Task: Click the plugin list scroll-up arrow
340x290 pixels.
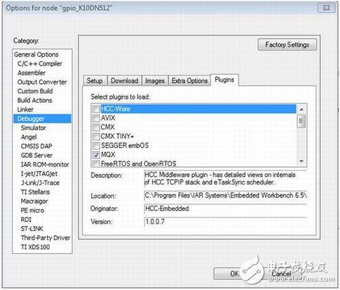Action: 301,110
